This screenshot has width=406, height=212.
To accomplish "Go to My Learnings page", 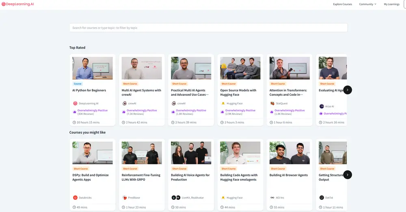I will click(391, 4).
